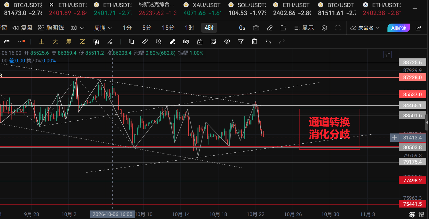The height and width of the screenshot is (219, 429).
Task: Select the XAU/USDT ticker tab
Action: [x=202, y=9]
